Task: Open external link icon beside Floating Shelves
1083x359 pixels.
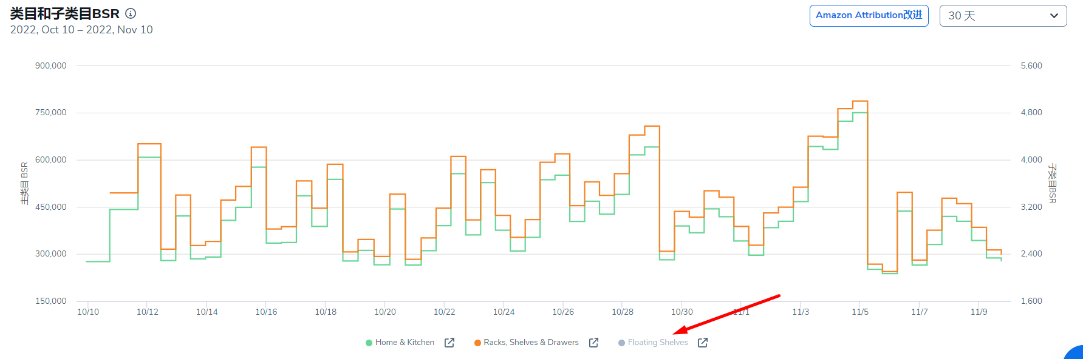Action: (x=703, y=343)
